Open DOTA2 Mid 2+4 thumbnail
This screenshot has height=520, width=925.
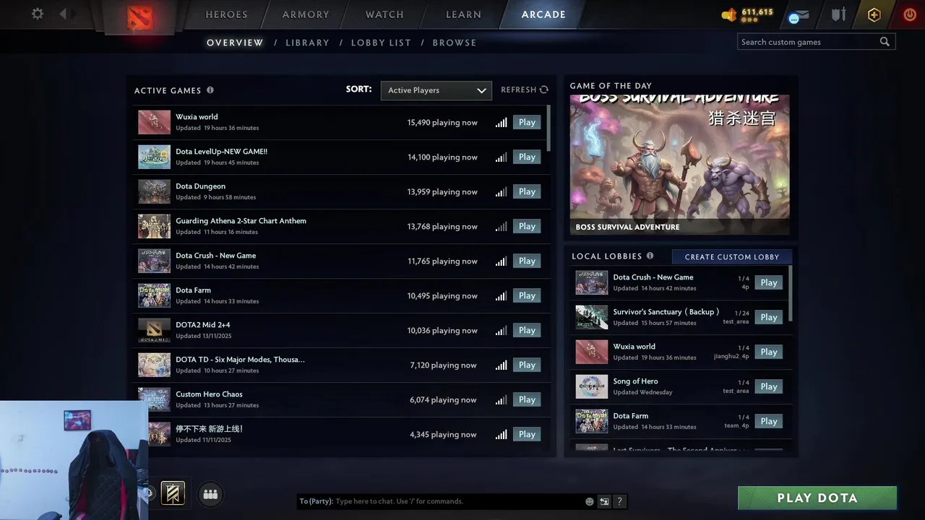pos(154,330)
